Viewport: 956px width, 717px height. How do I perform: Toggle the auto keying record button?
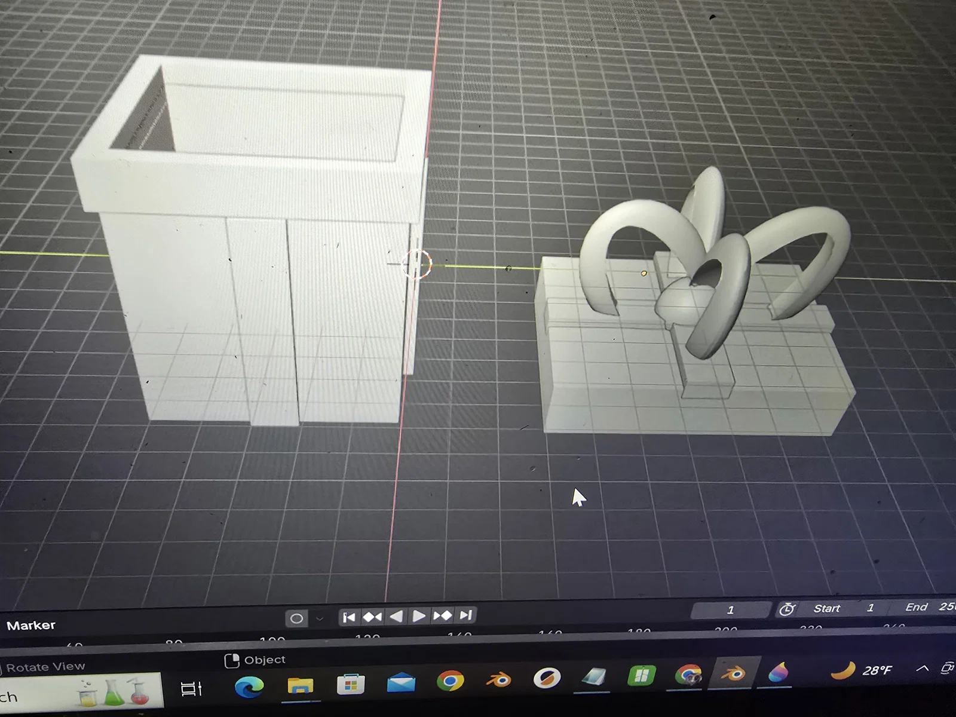[296, 618]
